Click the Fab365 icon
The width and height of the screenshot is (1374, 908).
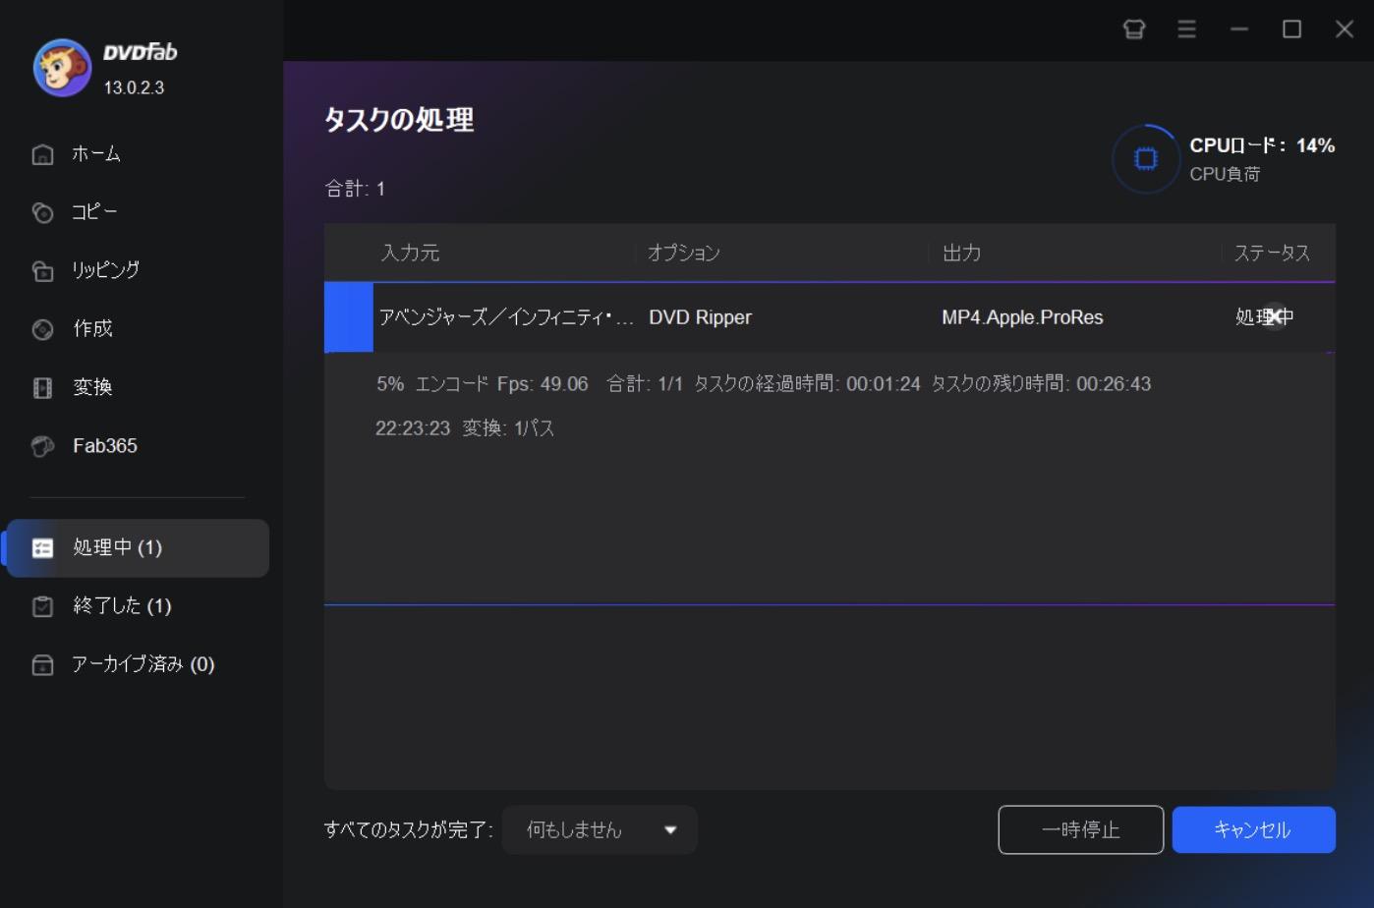tap(42, 446)
